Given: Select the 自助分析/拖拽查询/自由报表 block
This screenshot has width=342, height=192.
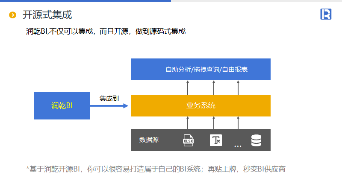Looking at the screenshot, I should (x=200, y=70).
